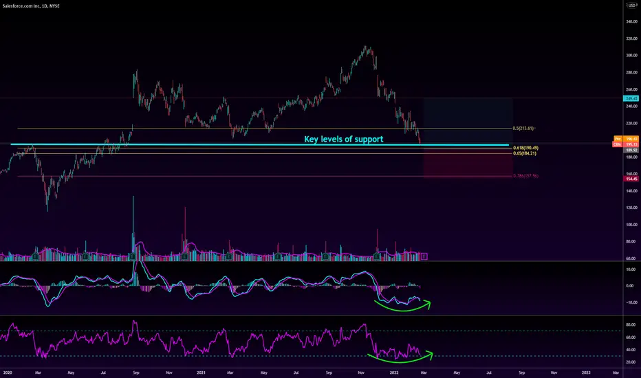This screenshot has width=641, height=378.
Task: Click the 2021 label on time axis
Action: [x=201, y=373]
